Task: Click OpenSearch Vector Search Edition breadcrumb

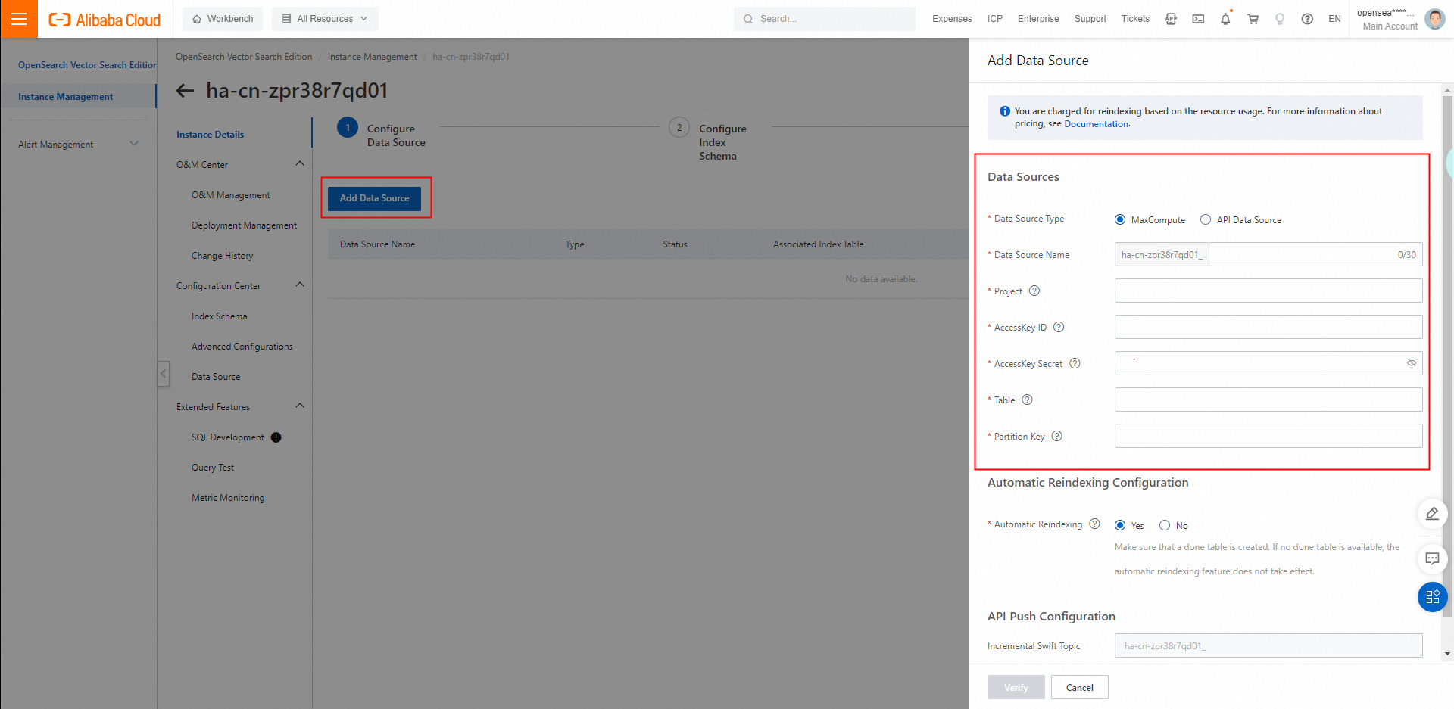Action: click(244, 57)
